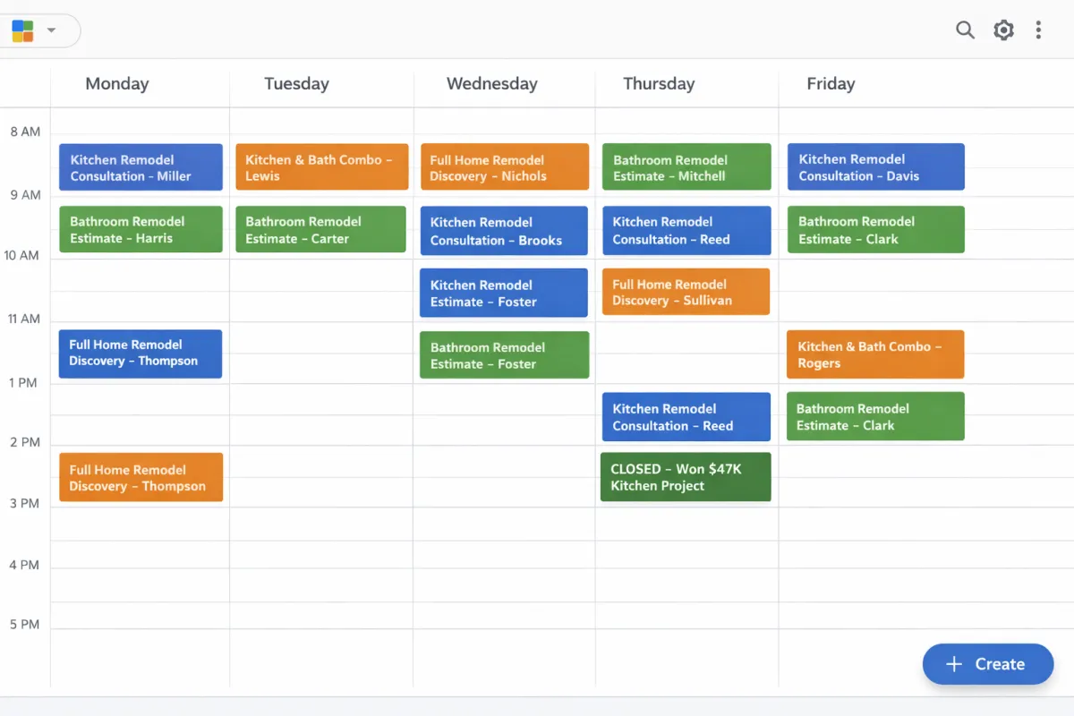Screen dimensions: 1074x716
Task: Open Kitchen & Bath Combo – Lewis event
Action: pos(322,167)
